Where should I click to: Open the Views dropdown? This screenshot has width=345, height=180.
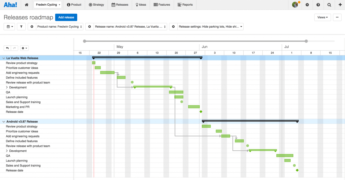[x=322, y=17]
